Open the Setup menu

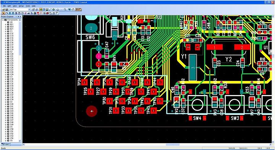[21, 6]
